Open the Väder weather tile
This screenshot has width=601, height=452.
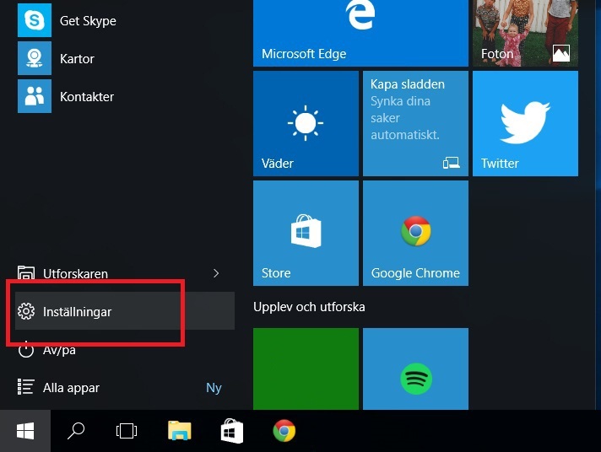pos(306,123)
